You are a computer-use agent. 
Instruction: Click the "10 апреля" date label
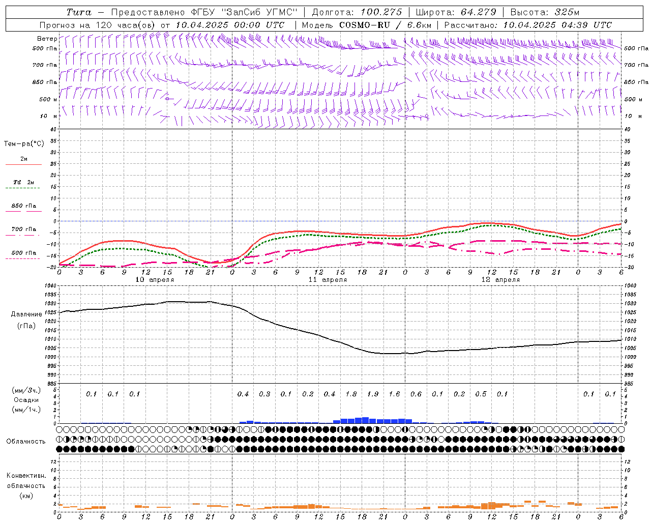(155, 279)
